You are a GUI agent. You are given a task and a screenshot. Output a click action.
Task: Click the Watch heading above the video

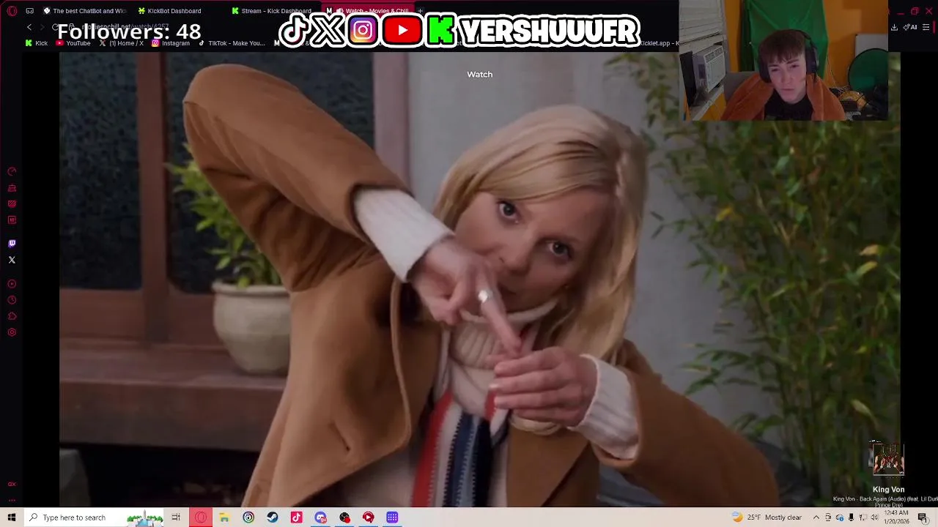tap(480, 74)
